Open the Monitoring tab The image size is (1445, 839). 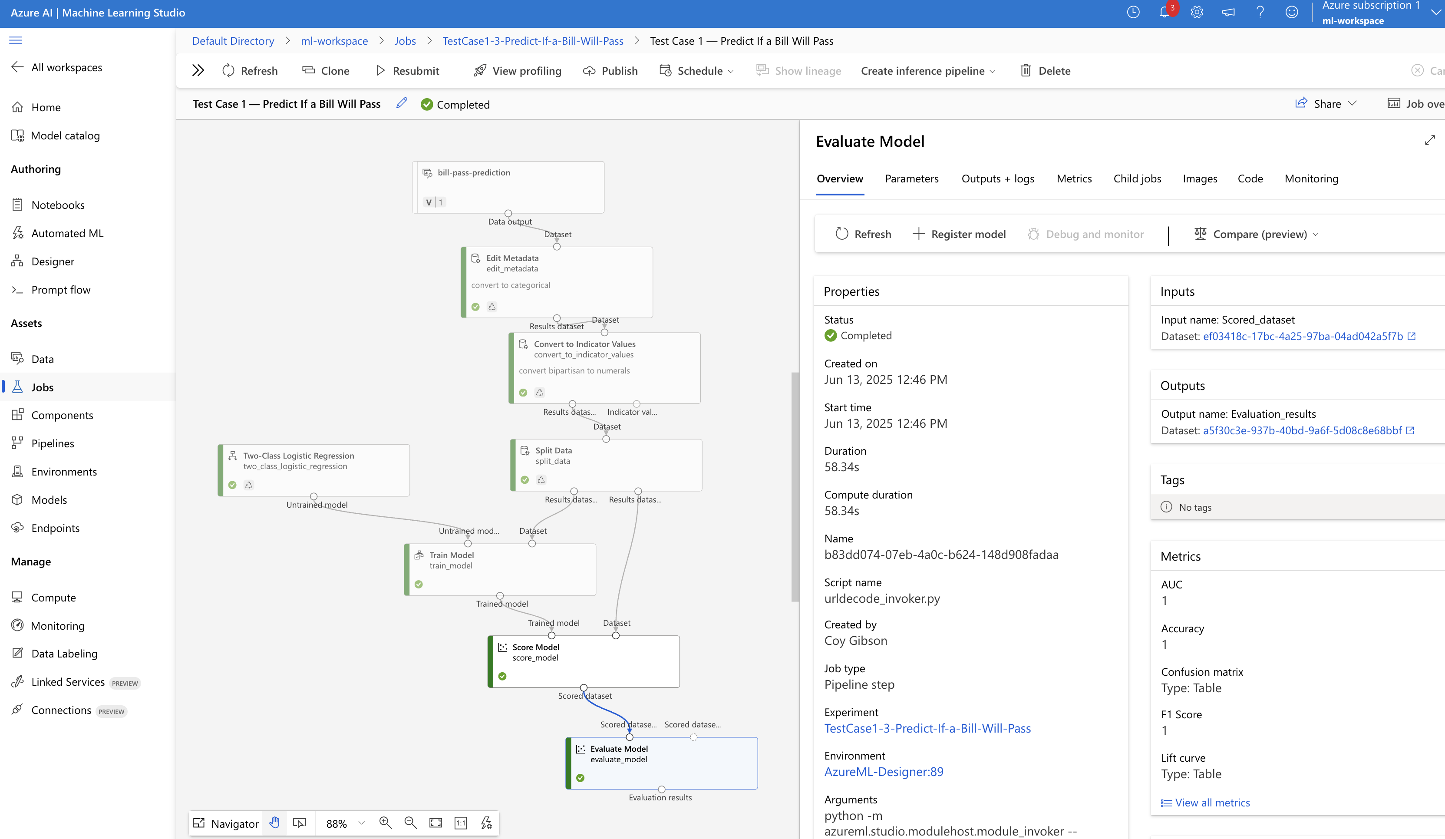(x=1311, y=178)
